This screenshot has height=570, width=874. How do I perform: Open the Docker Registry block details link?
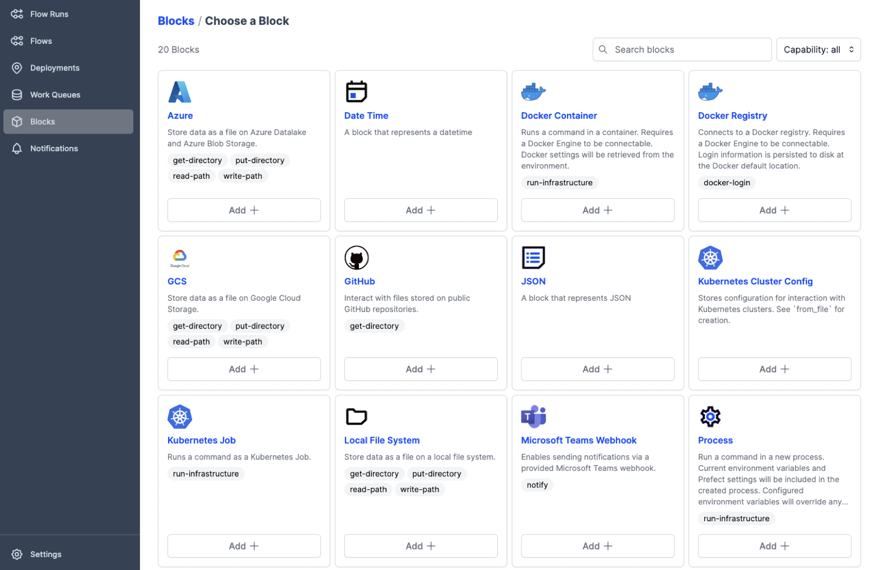pos(732,115)
